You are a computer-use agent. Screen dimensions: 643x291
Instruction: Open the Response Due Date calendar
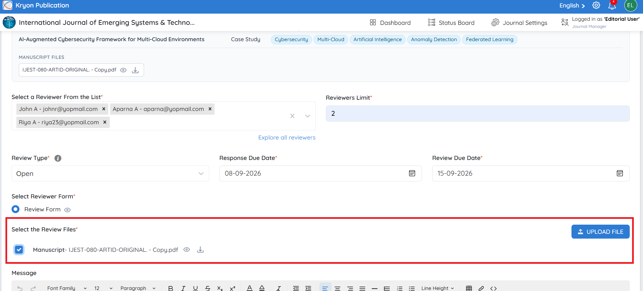(x=412, y=173)
